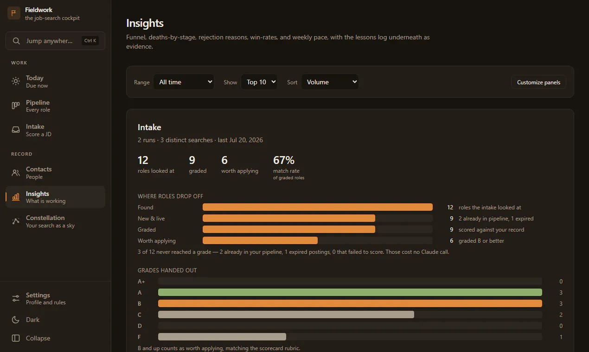589x352 pixels.
Task: Click the orange B grade bar
Action: [x=350, y=303]
